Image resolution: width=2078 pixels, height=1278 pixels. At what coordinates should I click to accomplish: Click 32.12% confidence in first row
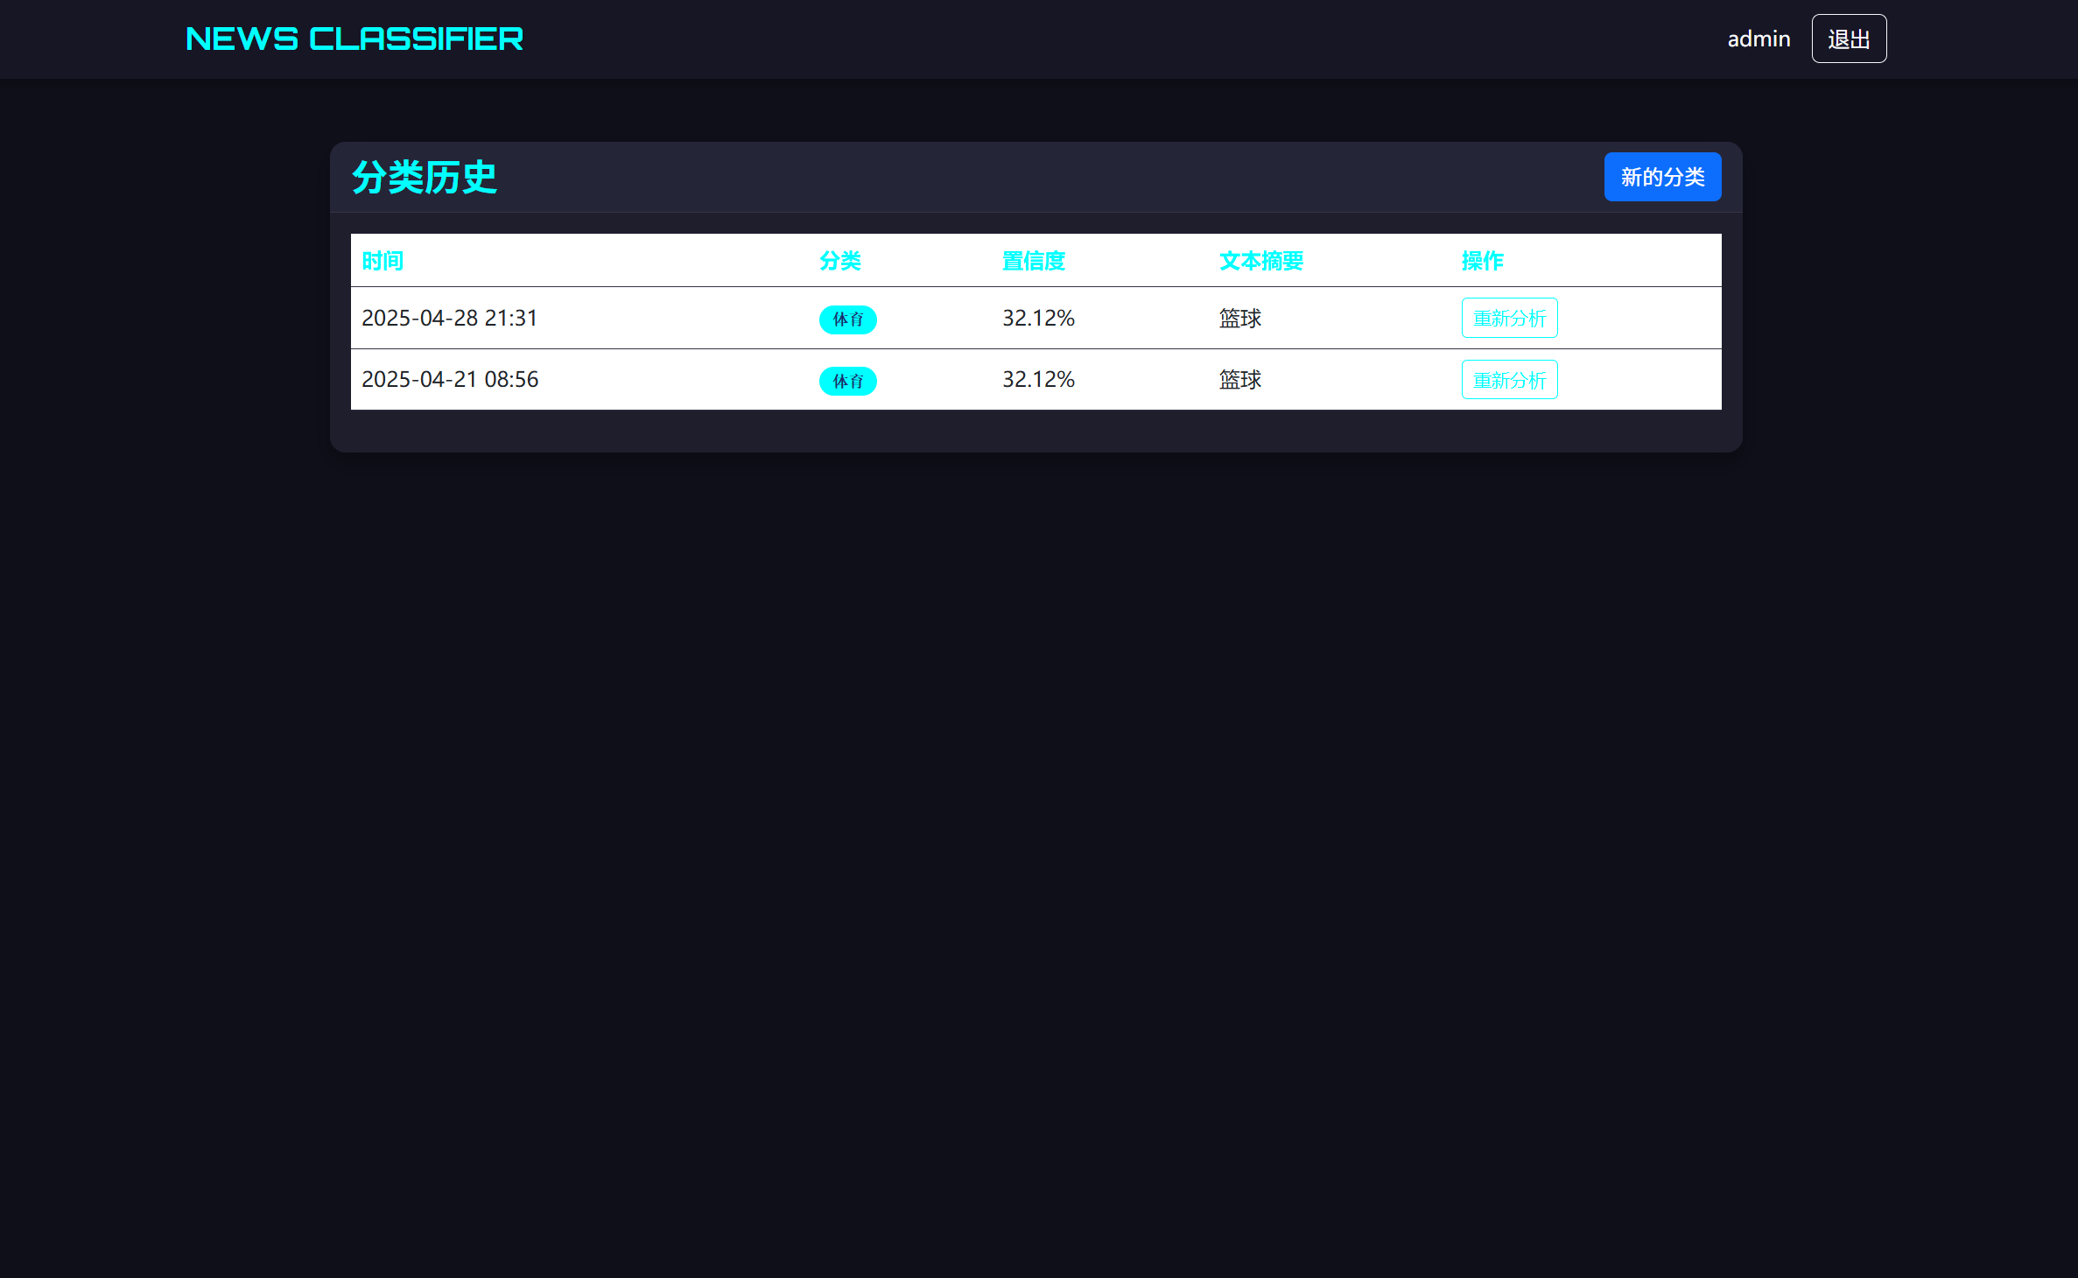(1038, 318)
